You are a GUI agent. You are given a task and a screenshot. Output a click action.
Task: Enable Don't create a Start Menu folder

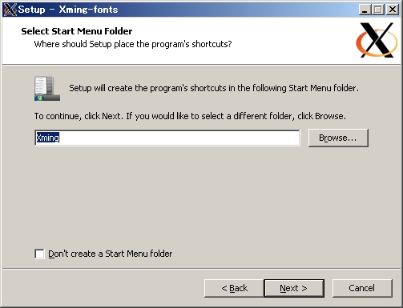point(39,254)
